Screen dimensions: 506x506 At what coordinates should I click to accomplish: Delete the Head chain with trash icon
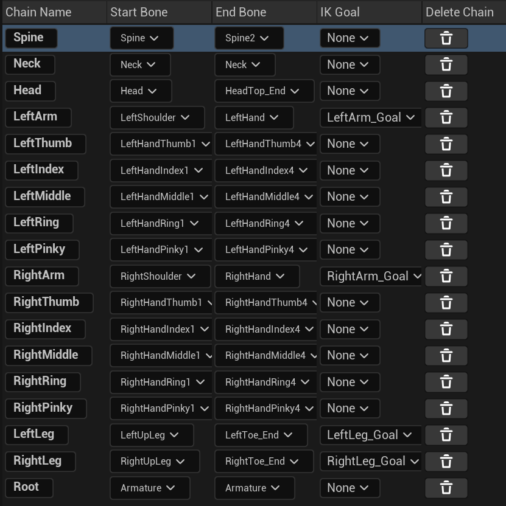pos(446,91)
